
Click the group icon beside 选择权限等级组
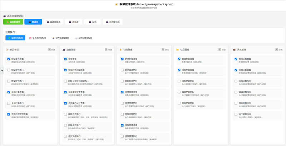coord(5,16)
